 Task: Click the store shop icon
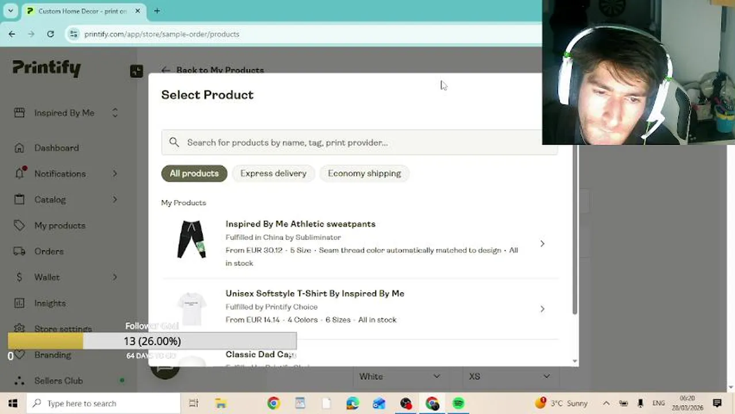click(20, 113)
